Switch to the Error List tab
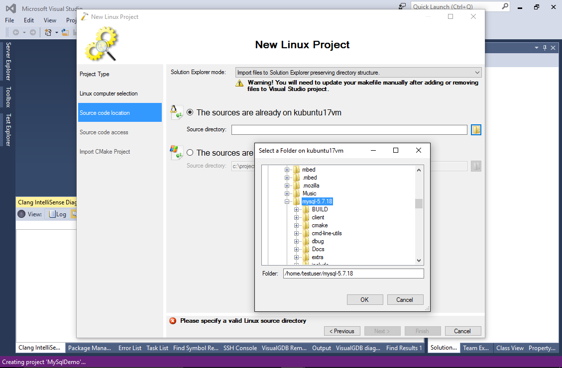This screenshot has height=368, width=562. tap(130, 348)
